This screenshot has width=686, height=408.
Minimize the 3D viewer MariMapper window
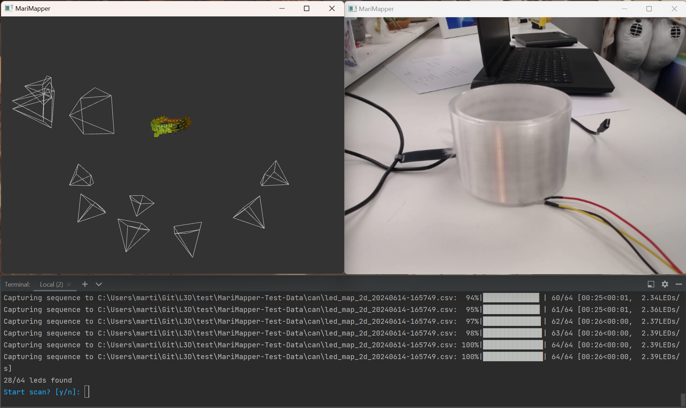(x=282, y=8)
